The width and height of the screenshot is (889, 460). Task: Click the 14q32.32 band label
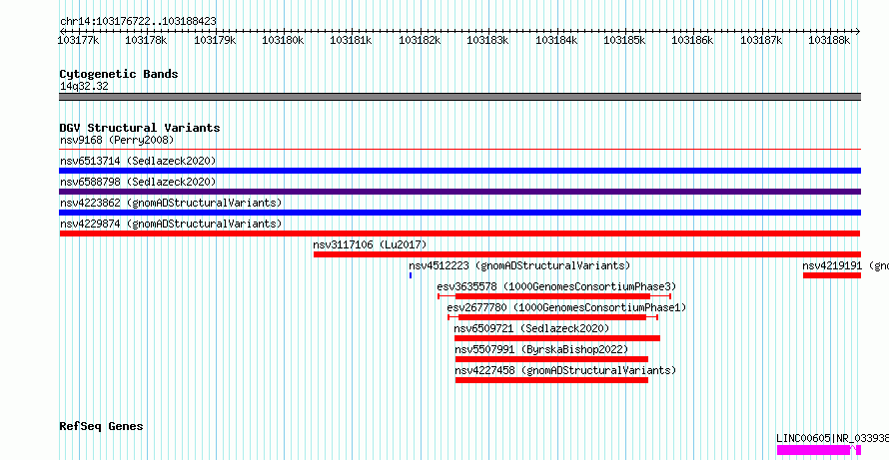(x=84, y=87)
